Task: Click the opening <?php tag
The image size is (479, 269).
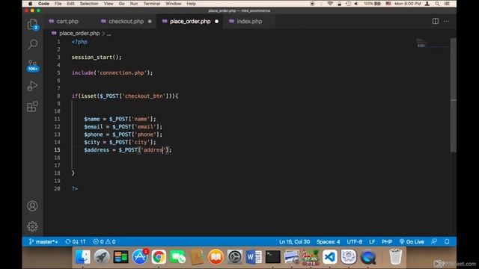Action: 79,42
